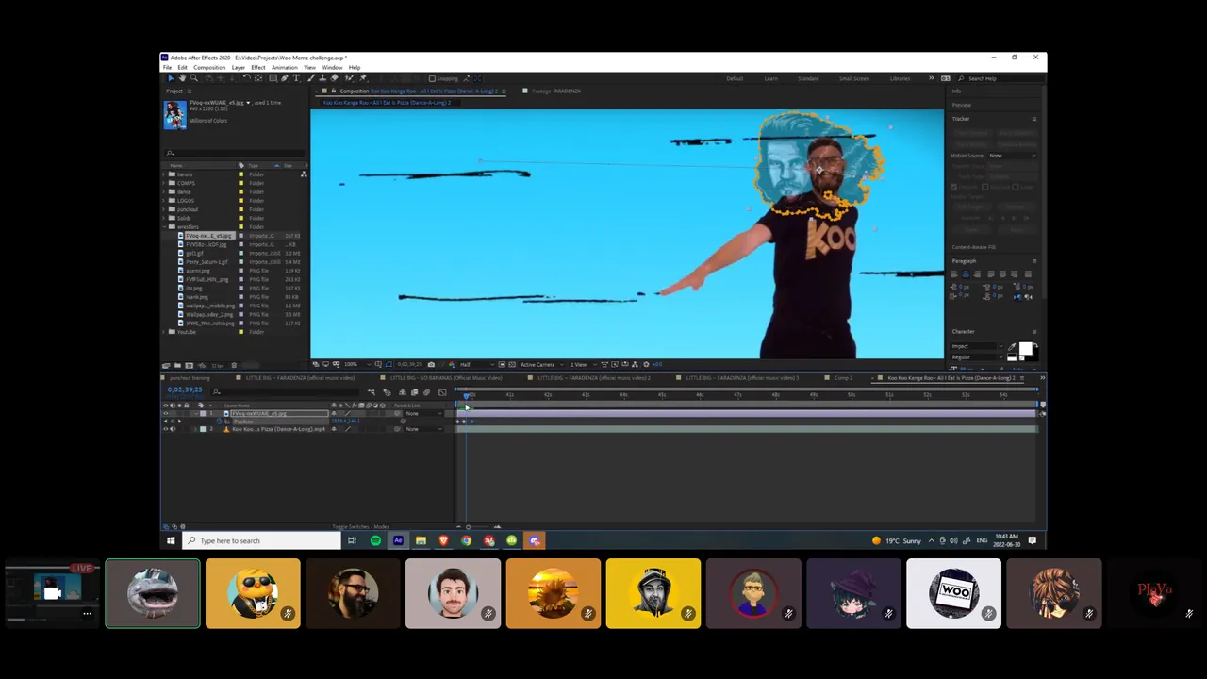This screenshot has height=679, width=1207.
Task: Switch to the Learn workspace
Action: tap(770, 78)
